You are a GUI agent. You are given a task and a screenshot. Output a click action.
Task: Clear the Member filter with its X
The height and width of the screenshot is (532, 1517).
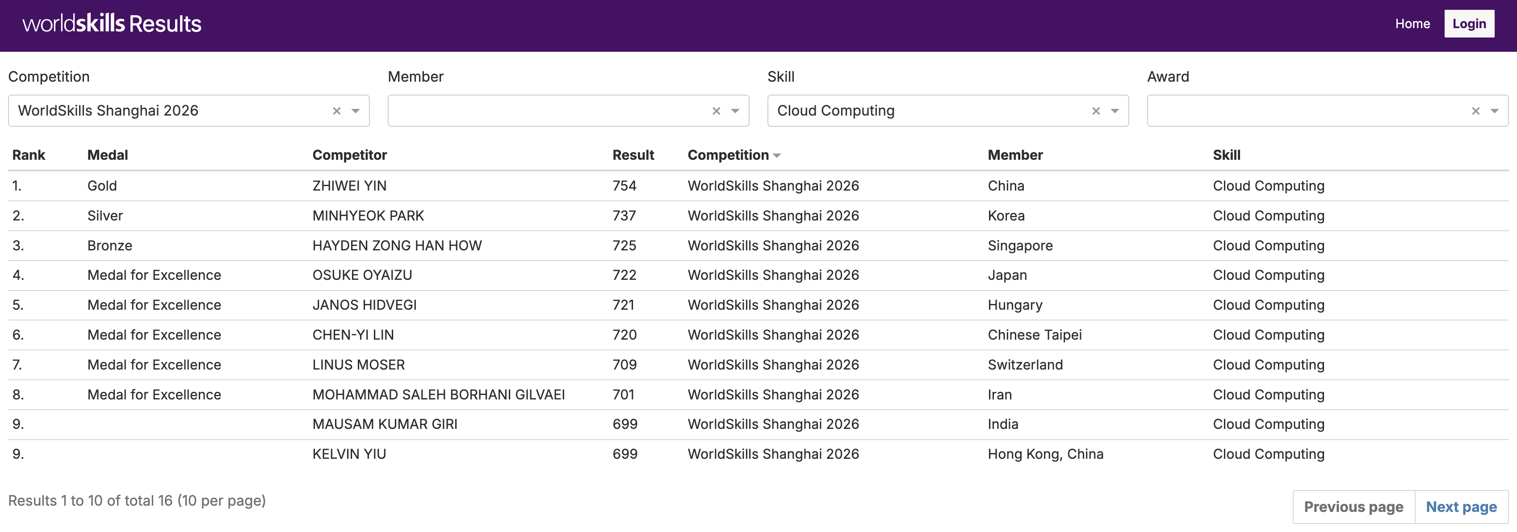click(716, 111)
